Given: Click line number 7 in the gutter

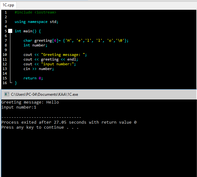Looking at the screenshot, I should point(6,40).
